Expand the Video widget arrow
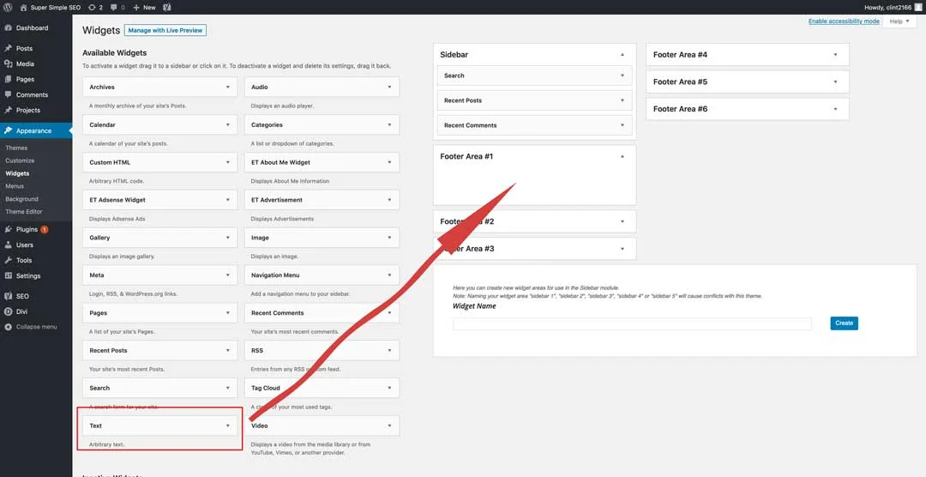This screenshot has height=477, width=926. (x=390, y=426)
